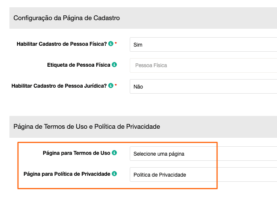Click info icon beside Habilitar Cadastro de Pessoa Física
The image size is (277, 201).
[111, 44]
